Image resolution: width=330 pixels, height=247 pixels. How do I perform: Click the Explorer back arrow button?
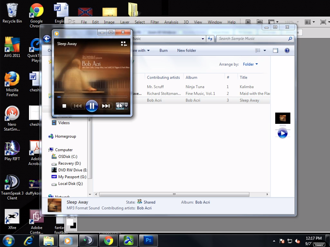pos(47,39)
